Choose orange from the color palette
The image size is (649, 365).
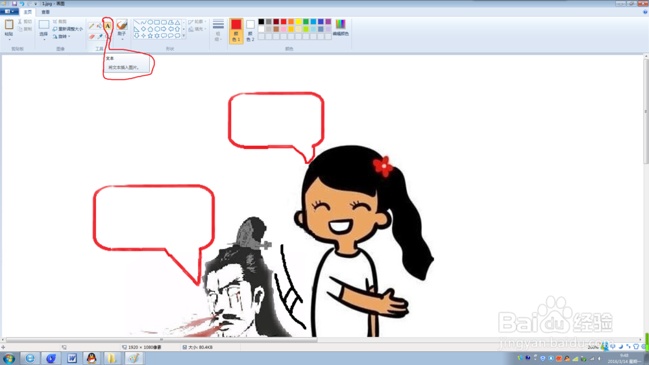(x=291, y=21)
